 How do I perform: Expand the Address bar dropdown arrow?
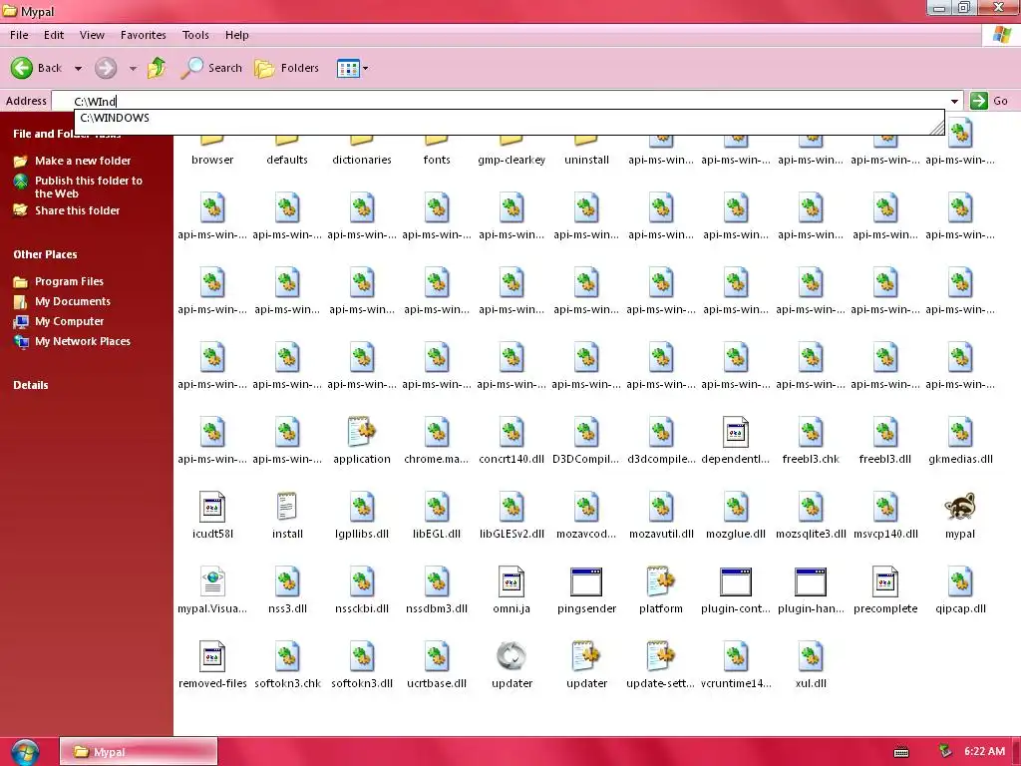tap(954, 101)
